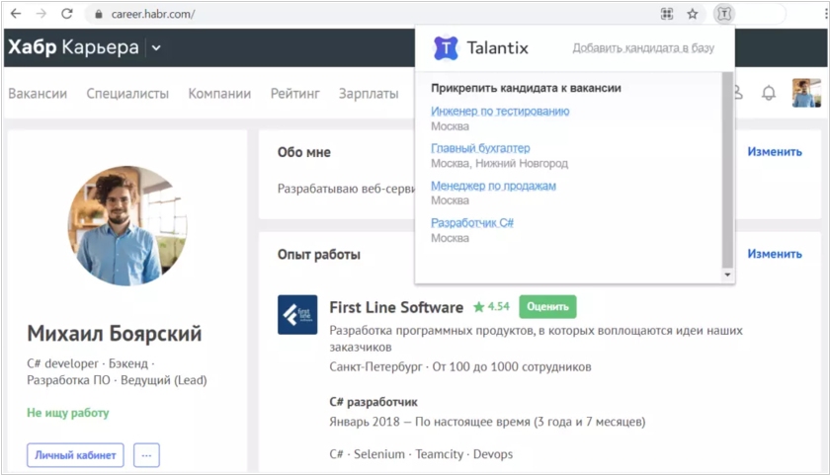Click the First Line Software company logo

297,315
